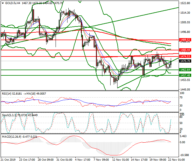The height and width of the screenshot is (163, 192).
Task: Select the current price label 1470.70
Action: [x=185, y=61]
